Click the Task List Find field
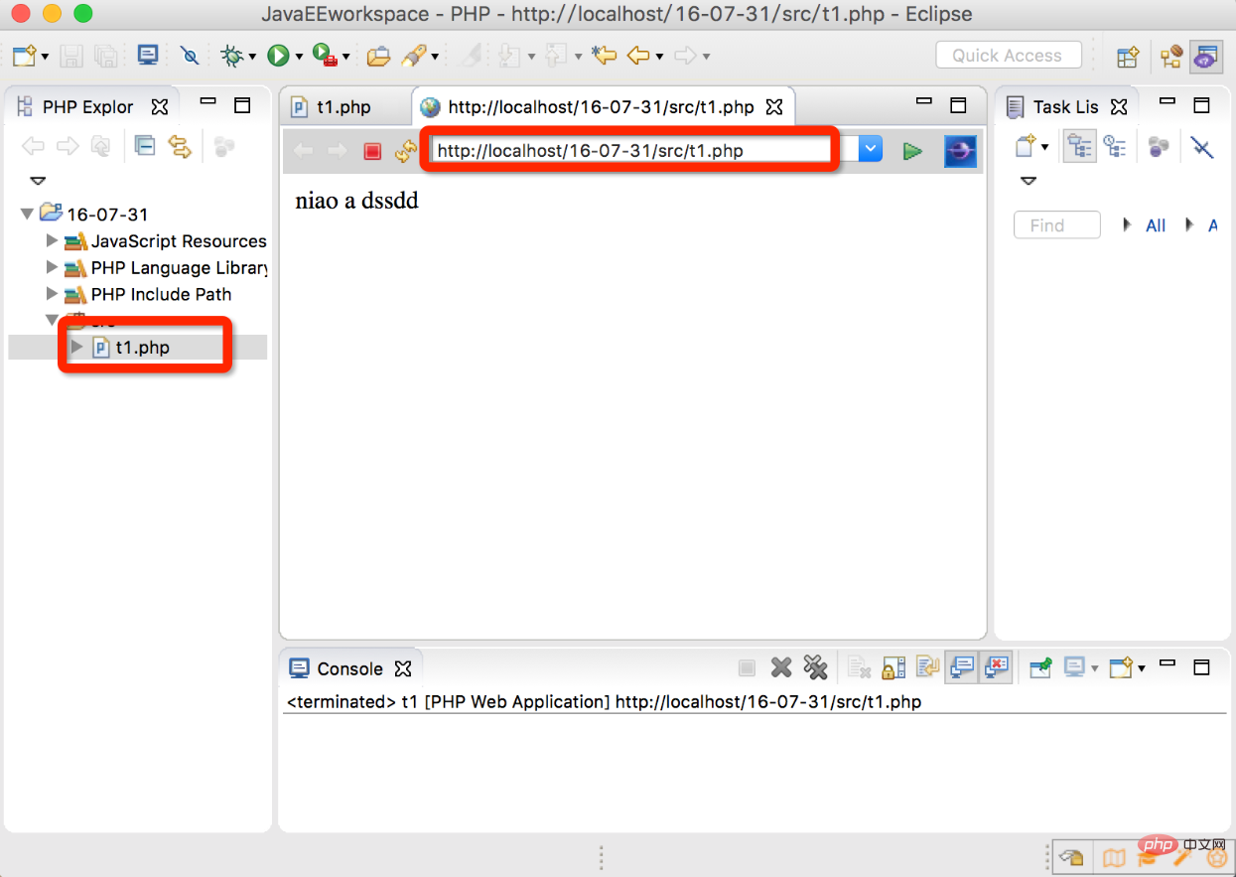Screen dimensions: 1236x877 tap(1057, 225)
